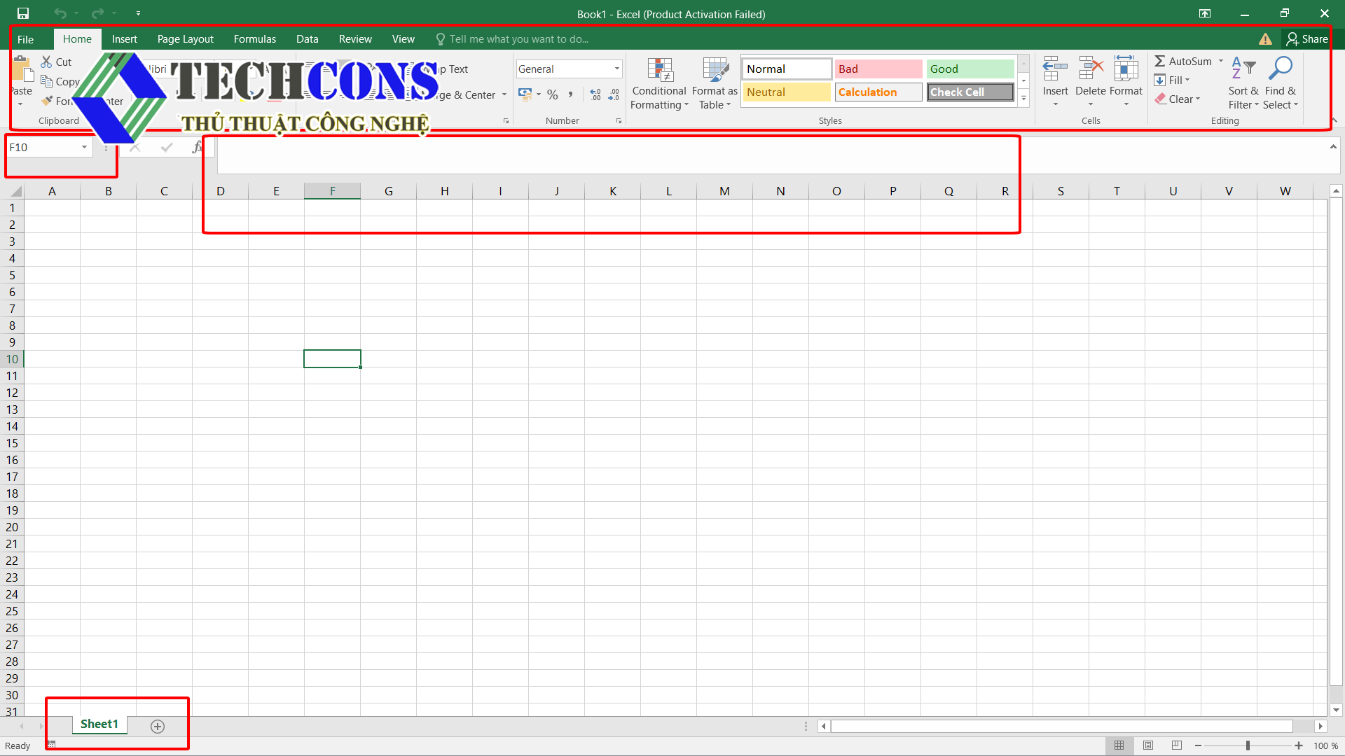Apply the Neutral cell style
1345x756 pixels.
(787, 92)
